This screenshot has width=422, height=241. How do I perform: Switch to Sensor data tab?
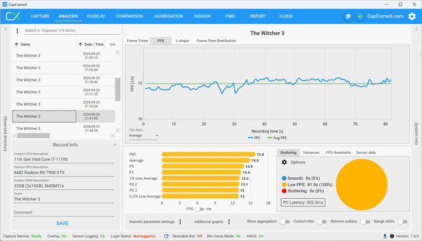click(365, 153)
